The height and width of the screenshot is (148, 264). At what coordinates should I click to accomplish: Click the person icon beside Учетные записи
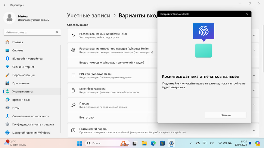tap(8, 91)
